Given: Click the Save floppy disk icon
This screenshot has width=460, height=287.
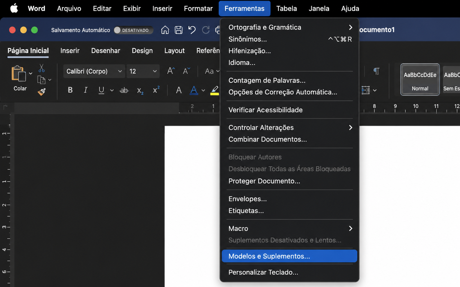Looking at the screenshot, I should tap(179, 30).
